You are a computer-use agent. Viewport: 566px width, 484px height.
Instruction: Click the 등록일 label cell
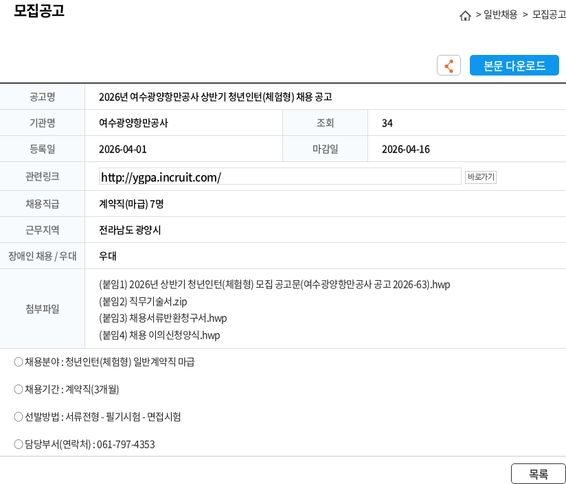(42, 149)
